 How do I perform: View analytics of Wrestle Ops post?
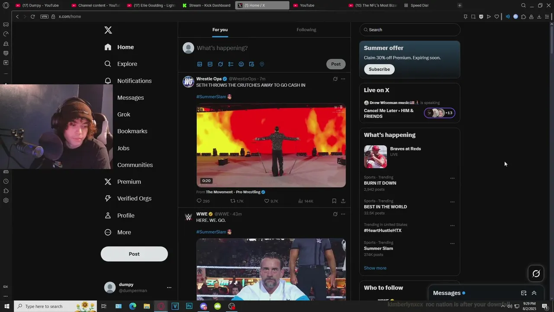pos(306,201)
